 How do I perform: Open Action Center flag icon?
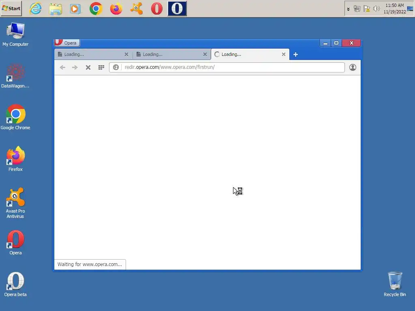[366, 9]
